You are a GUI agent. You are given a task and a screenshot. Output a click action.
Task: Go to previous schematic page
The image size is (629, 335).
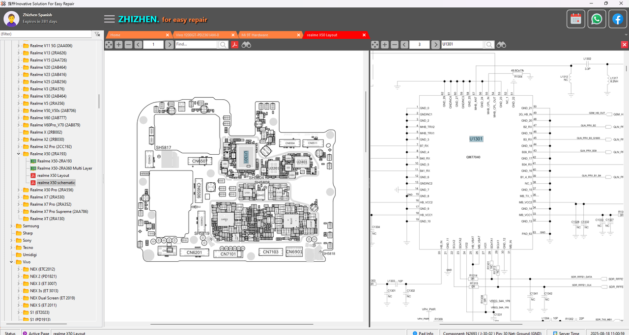coord(404,45)
